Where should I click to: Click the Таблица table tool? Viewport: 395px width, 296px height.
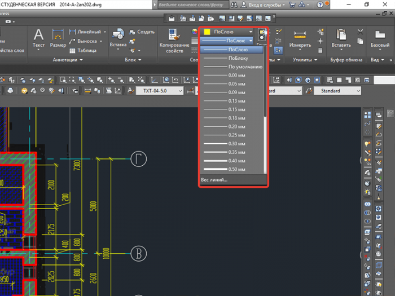point(82,51)
